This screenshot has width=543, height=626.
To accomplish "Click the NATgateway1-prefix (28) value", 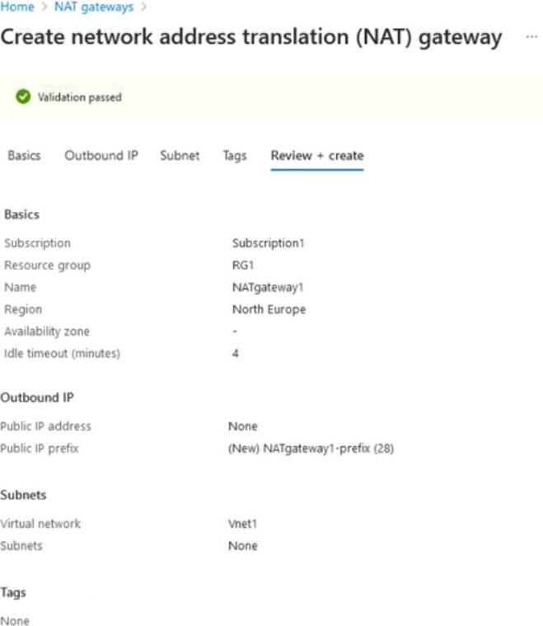I will (311, 449).
